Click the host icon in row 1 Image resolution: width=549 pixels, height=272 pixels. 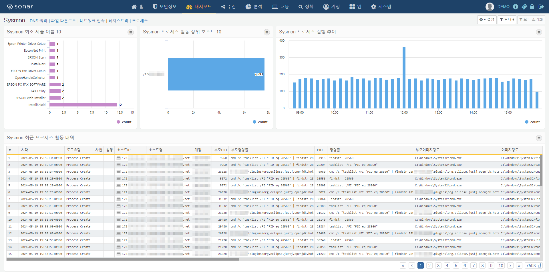[x=119, y=158]
